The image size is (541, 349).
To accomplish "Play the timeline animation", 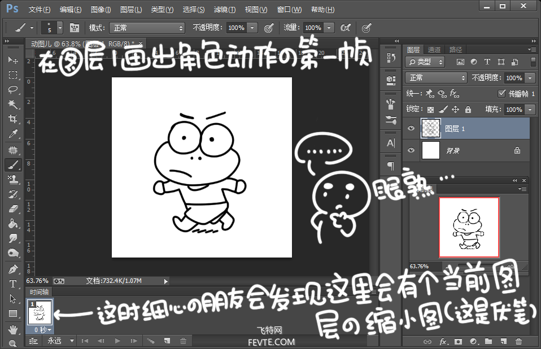I will [117, 341].
